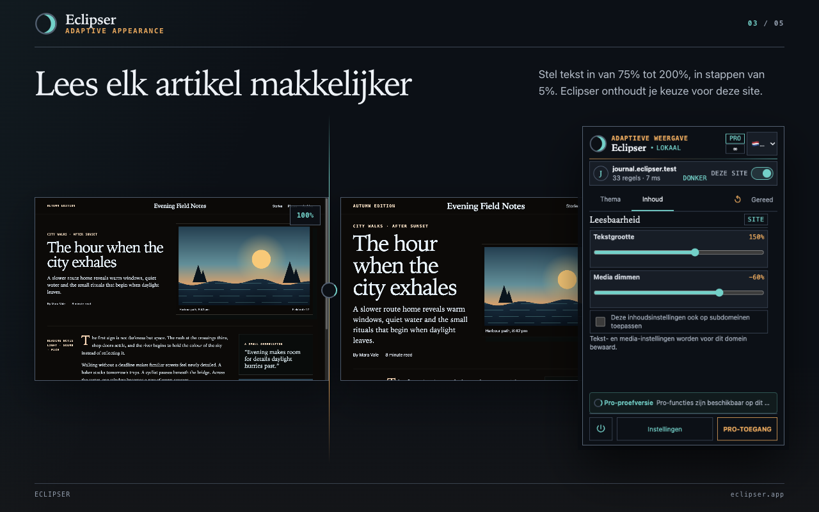Click the '03 / 05' slide counter
819x512 pixels.
[766, 23]
